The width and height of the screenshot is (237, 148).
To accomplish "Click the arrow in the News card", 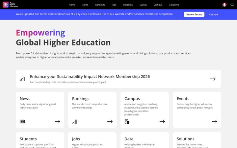I will [58, 121].
